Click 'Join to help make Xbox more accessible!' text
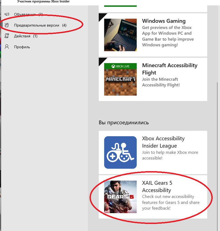 [x=170, y=155]
